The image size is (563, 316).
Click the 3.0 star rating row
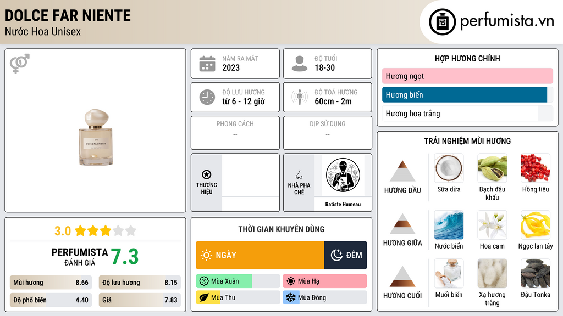(x=96, y=231)
